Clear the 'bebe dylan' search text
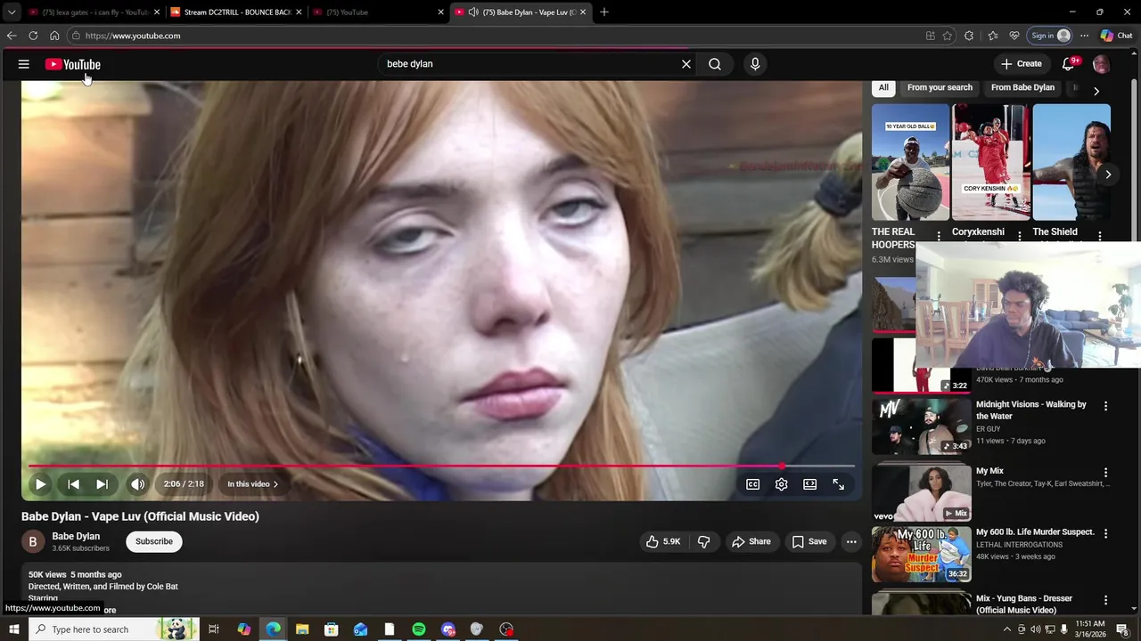1141x641 pixels. tap(686, 64)
